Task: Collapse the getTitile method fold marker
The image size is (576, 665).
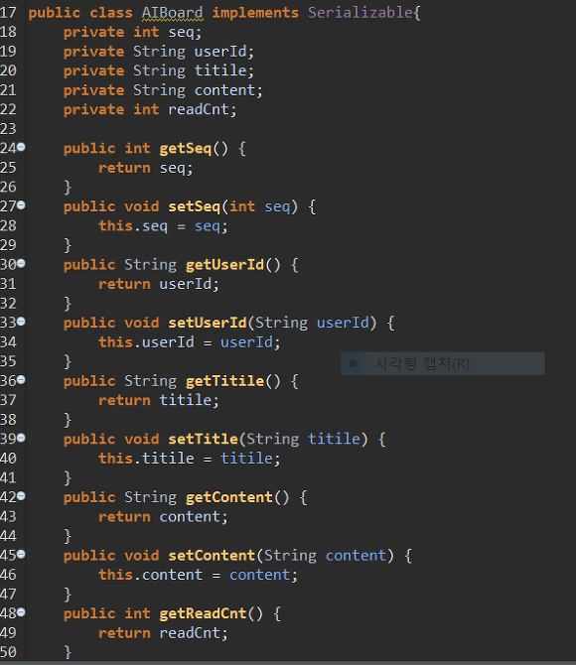Action: pos(21,379)
